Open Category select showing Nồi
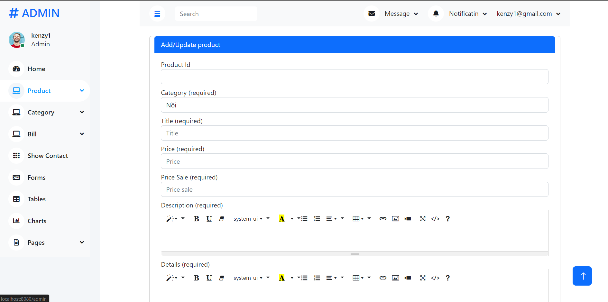 [355, 105]
